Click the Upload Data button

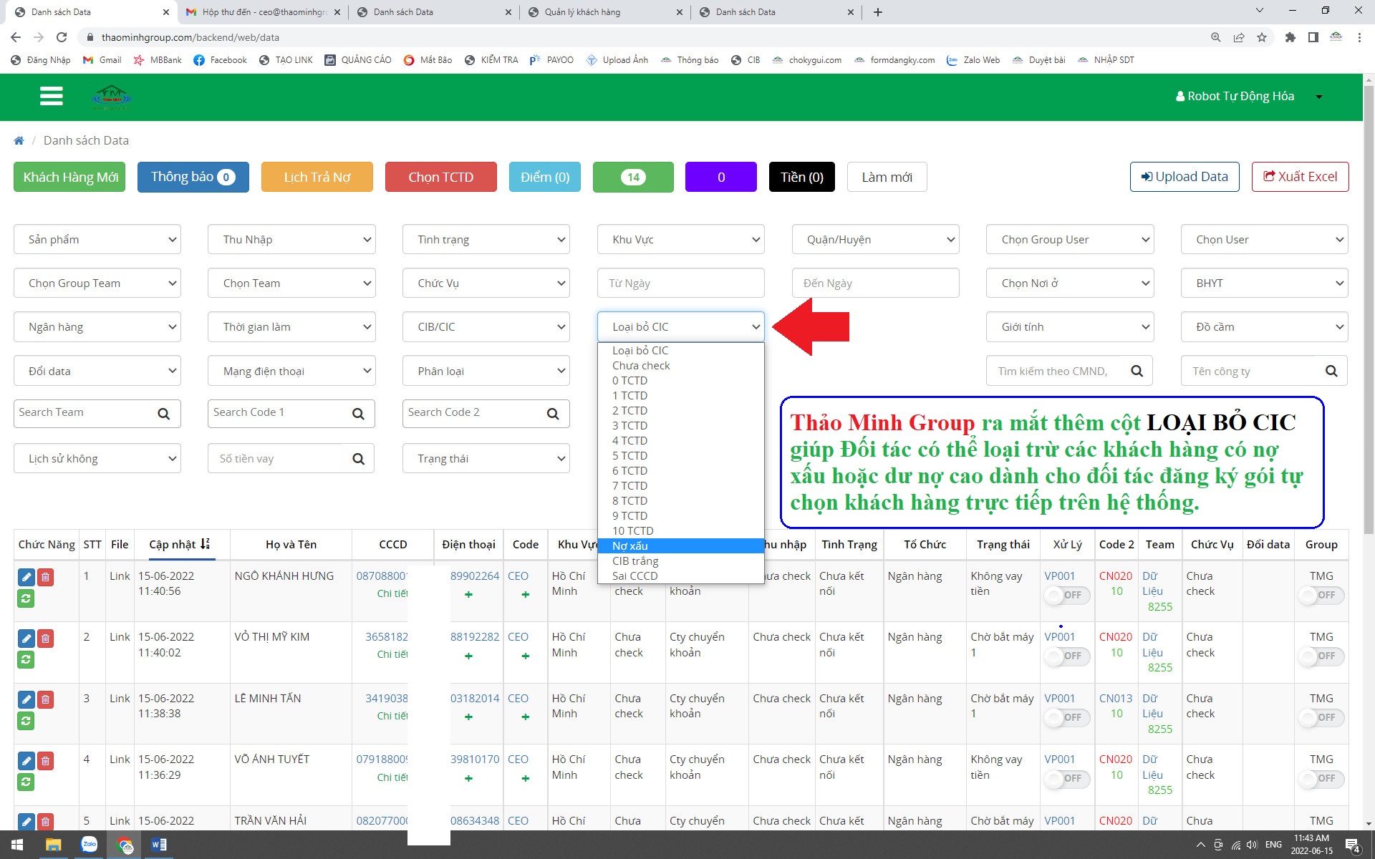click(1185, 177)
